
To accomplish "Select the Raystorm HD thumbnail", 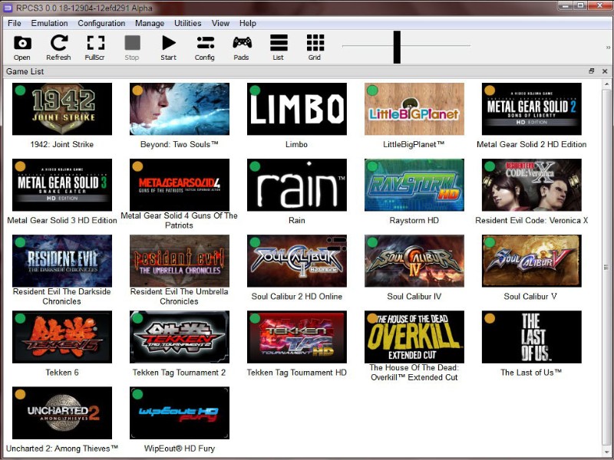I will [414, 185].
